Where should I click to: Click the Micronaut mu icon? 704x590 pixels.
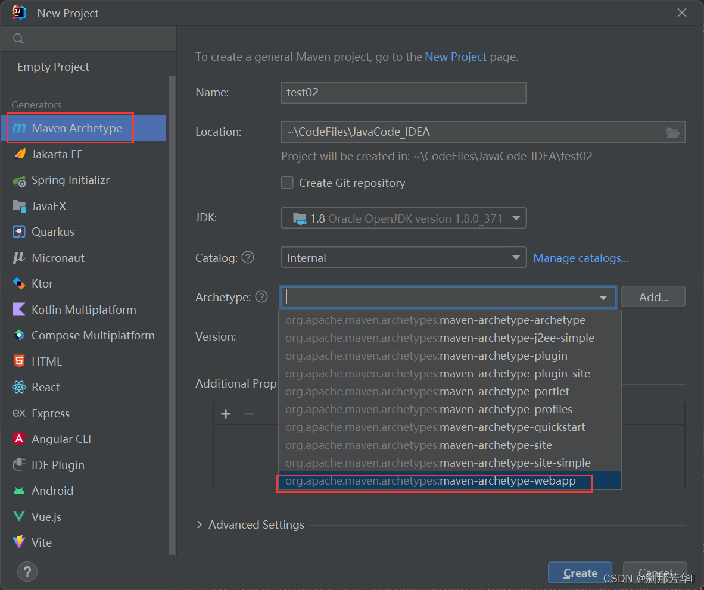pos(19,258)
